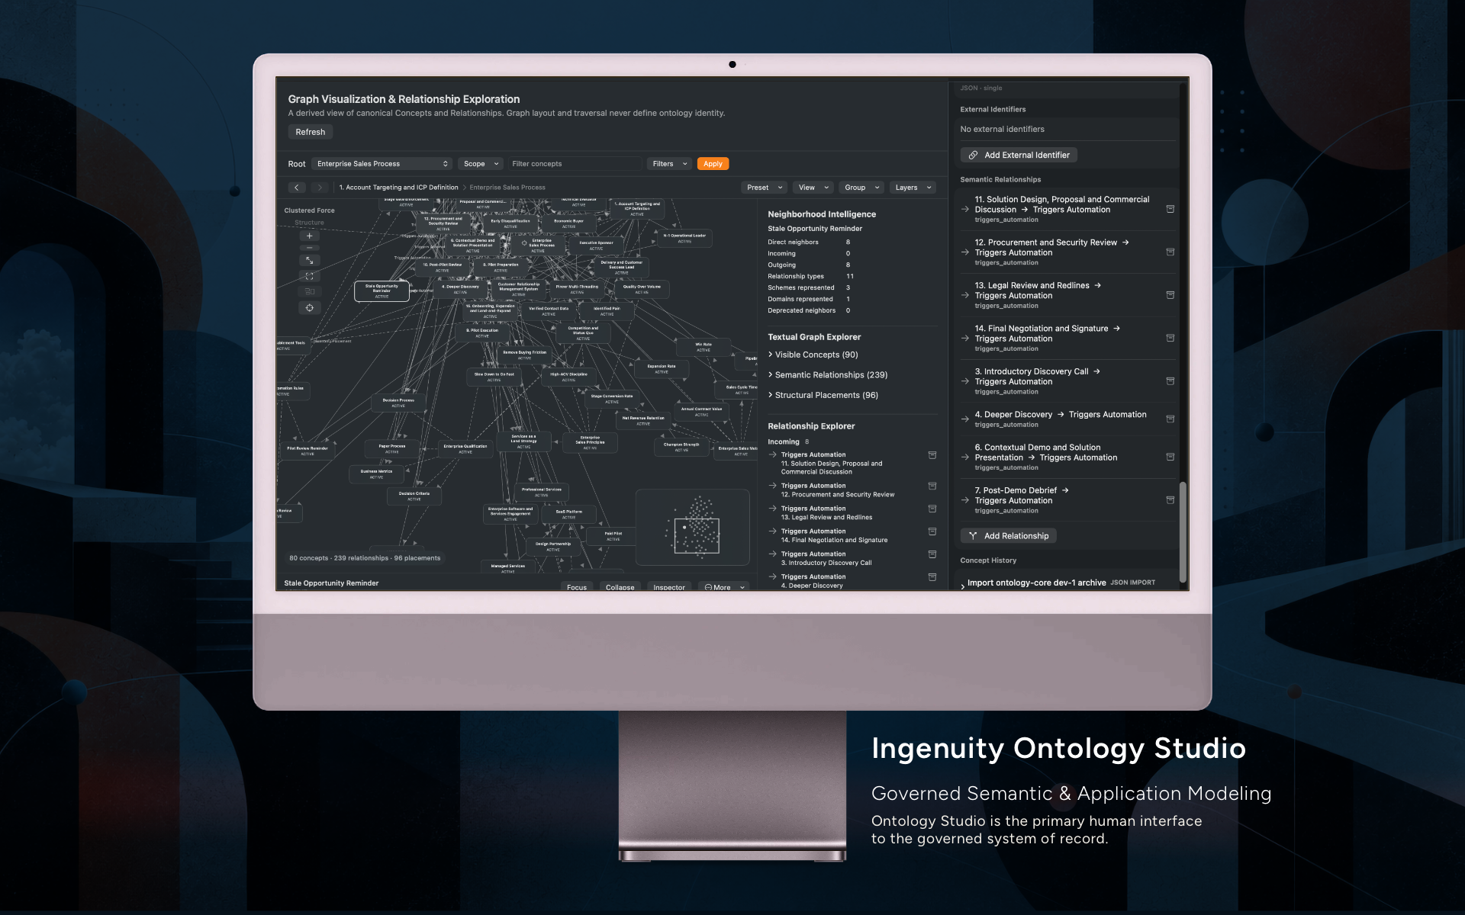Select the Decision Process graph node

tap(398, 403)
